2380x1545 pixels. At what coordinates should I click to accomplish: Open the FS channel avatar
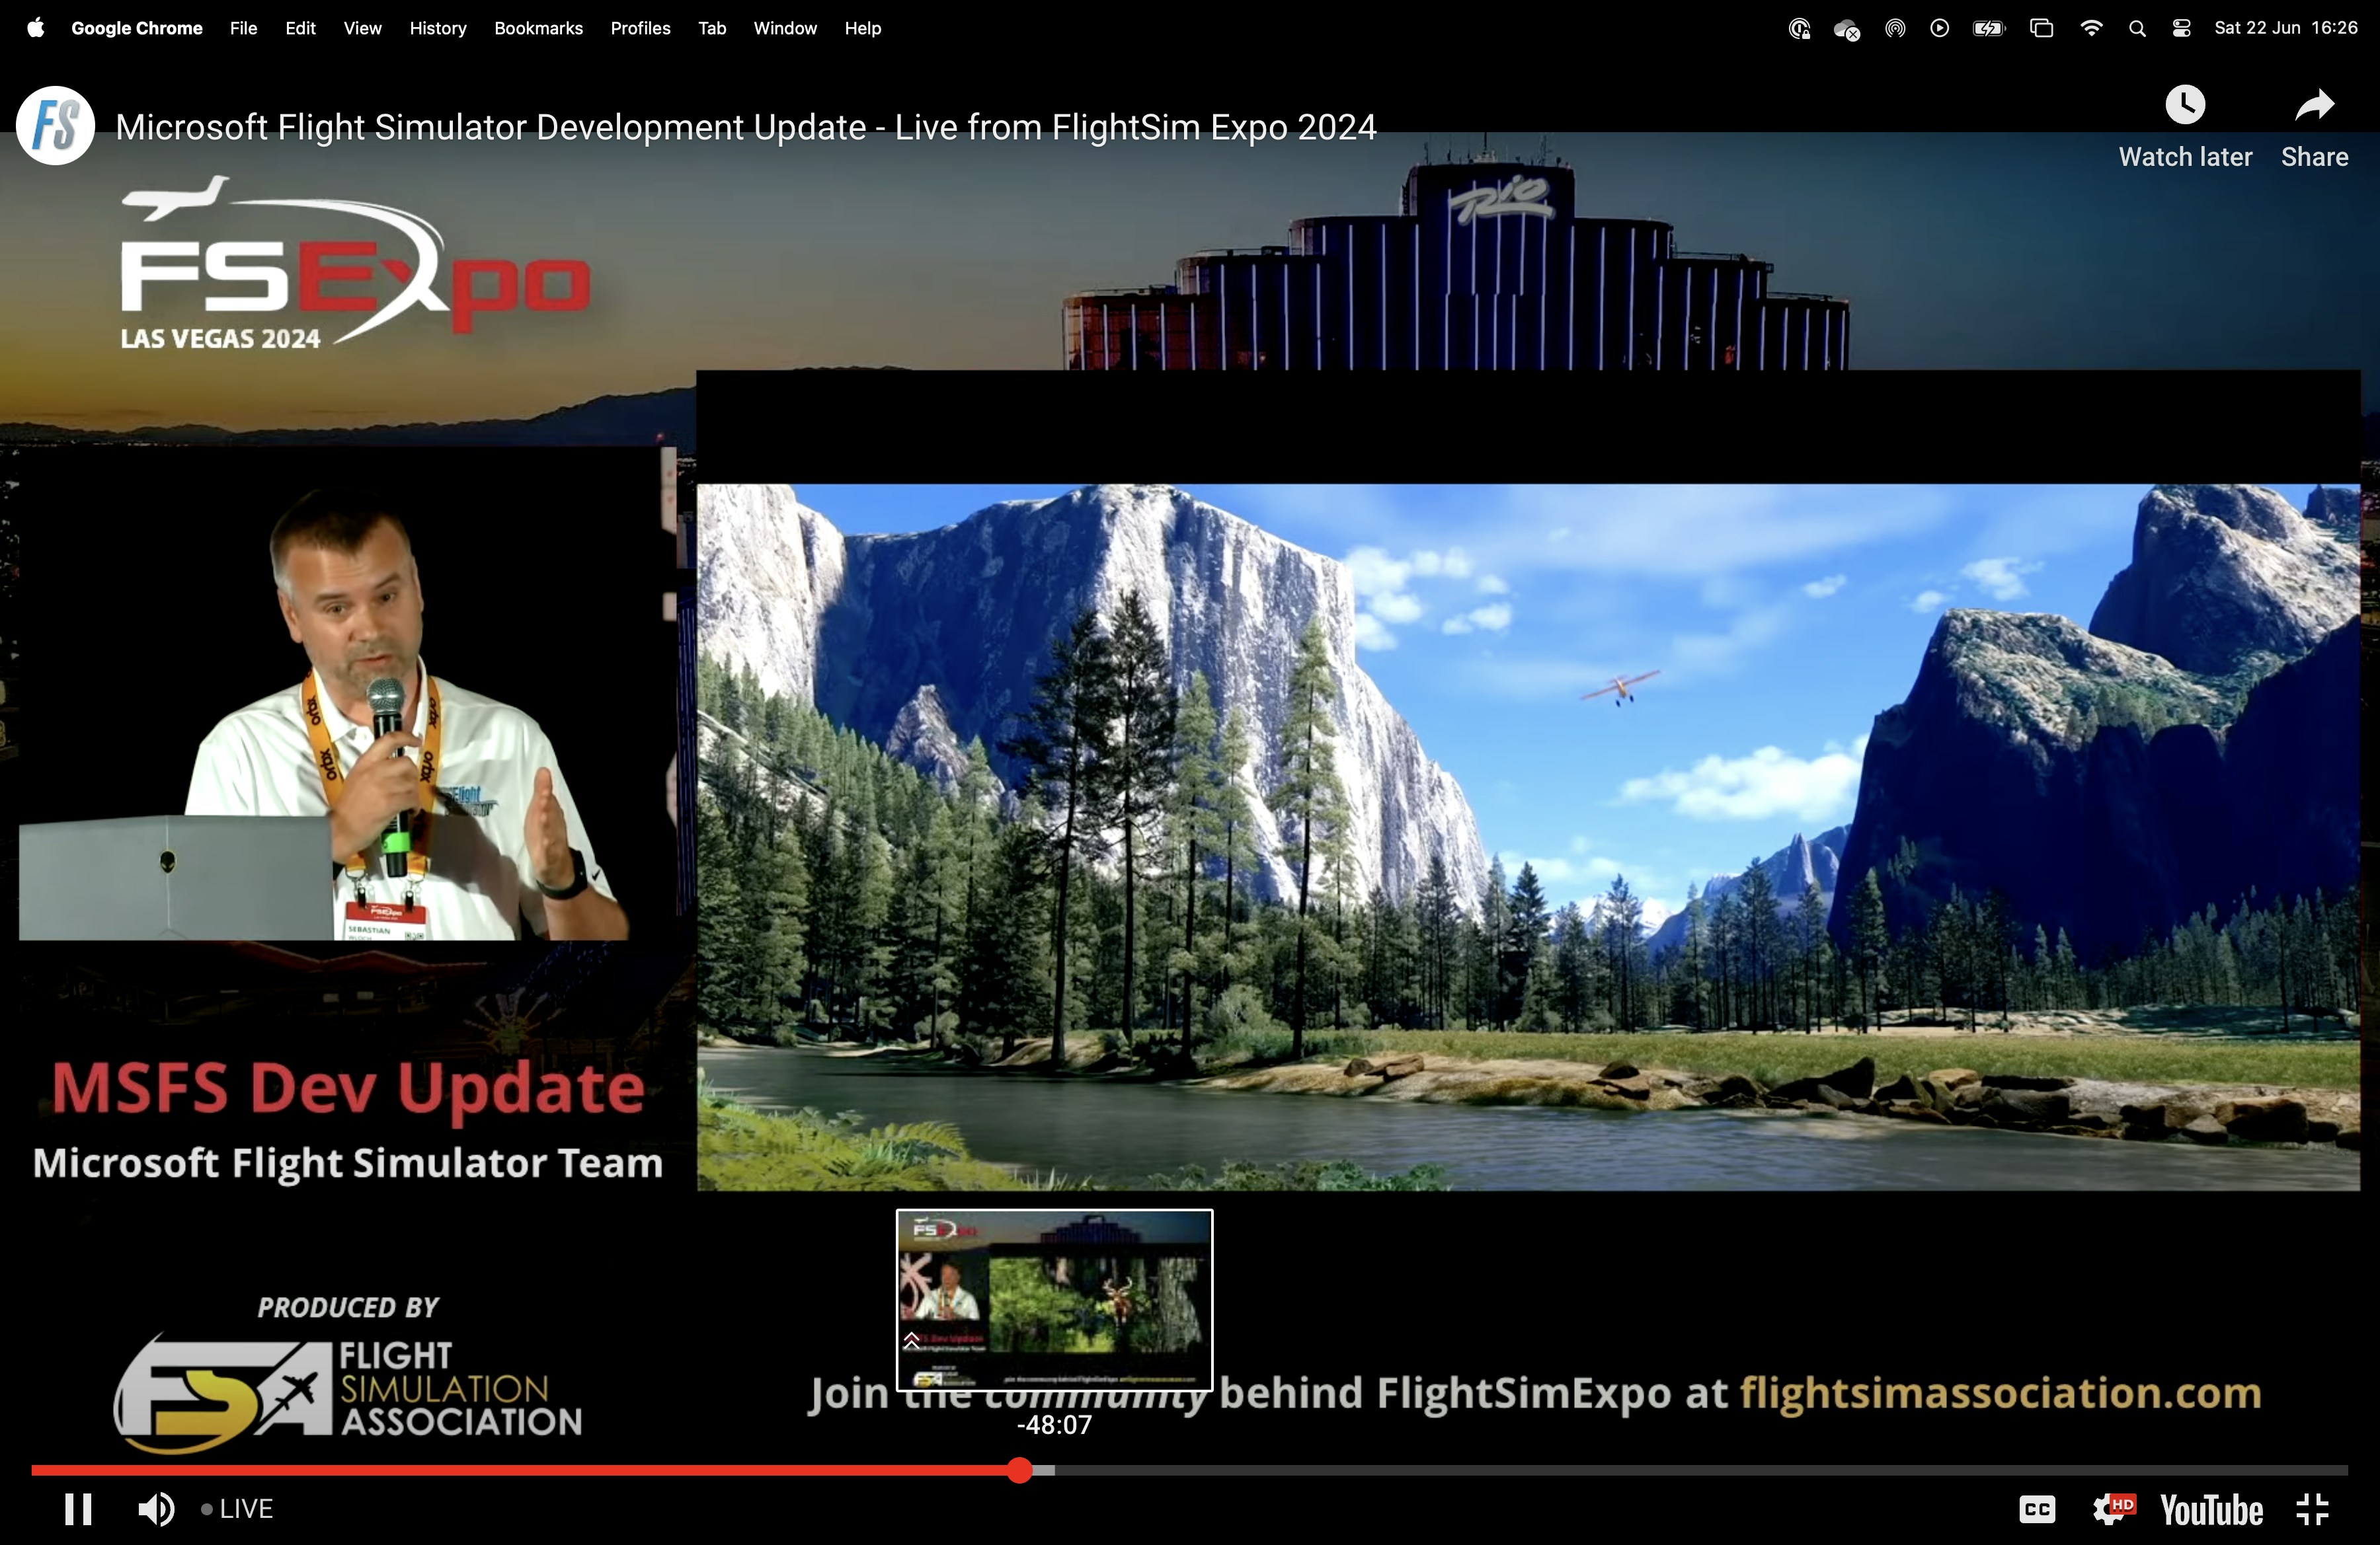[x=56, y=127]
